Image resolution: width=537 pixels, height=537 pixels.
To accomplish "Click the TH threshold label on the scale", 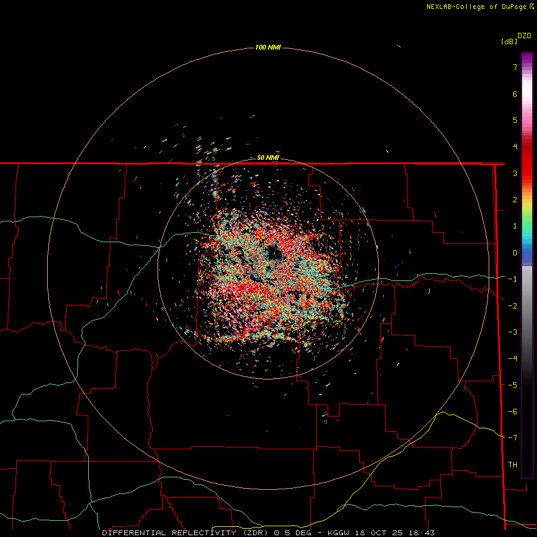I will point(513,465).
